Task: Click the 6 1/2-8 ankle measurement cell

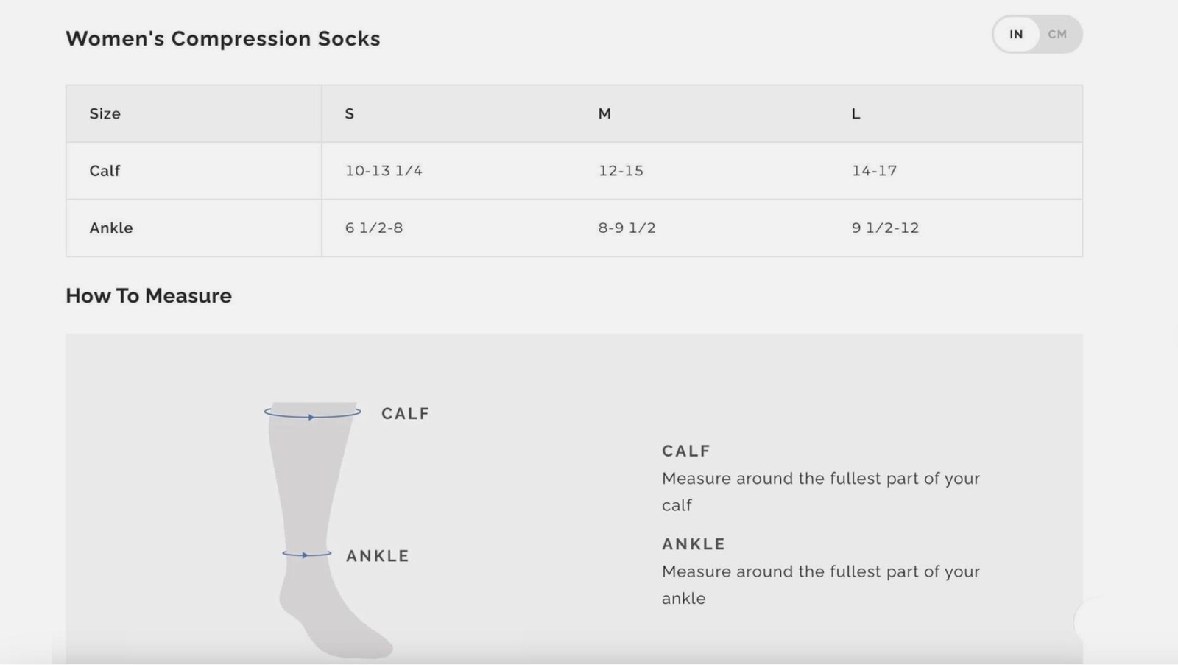Action: pos(448,228)
